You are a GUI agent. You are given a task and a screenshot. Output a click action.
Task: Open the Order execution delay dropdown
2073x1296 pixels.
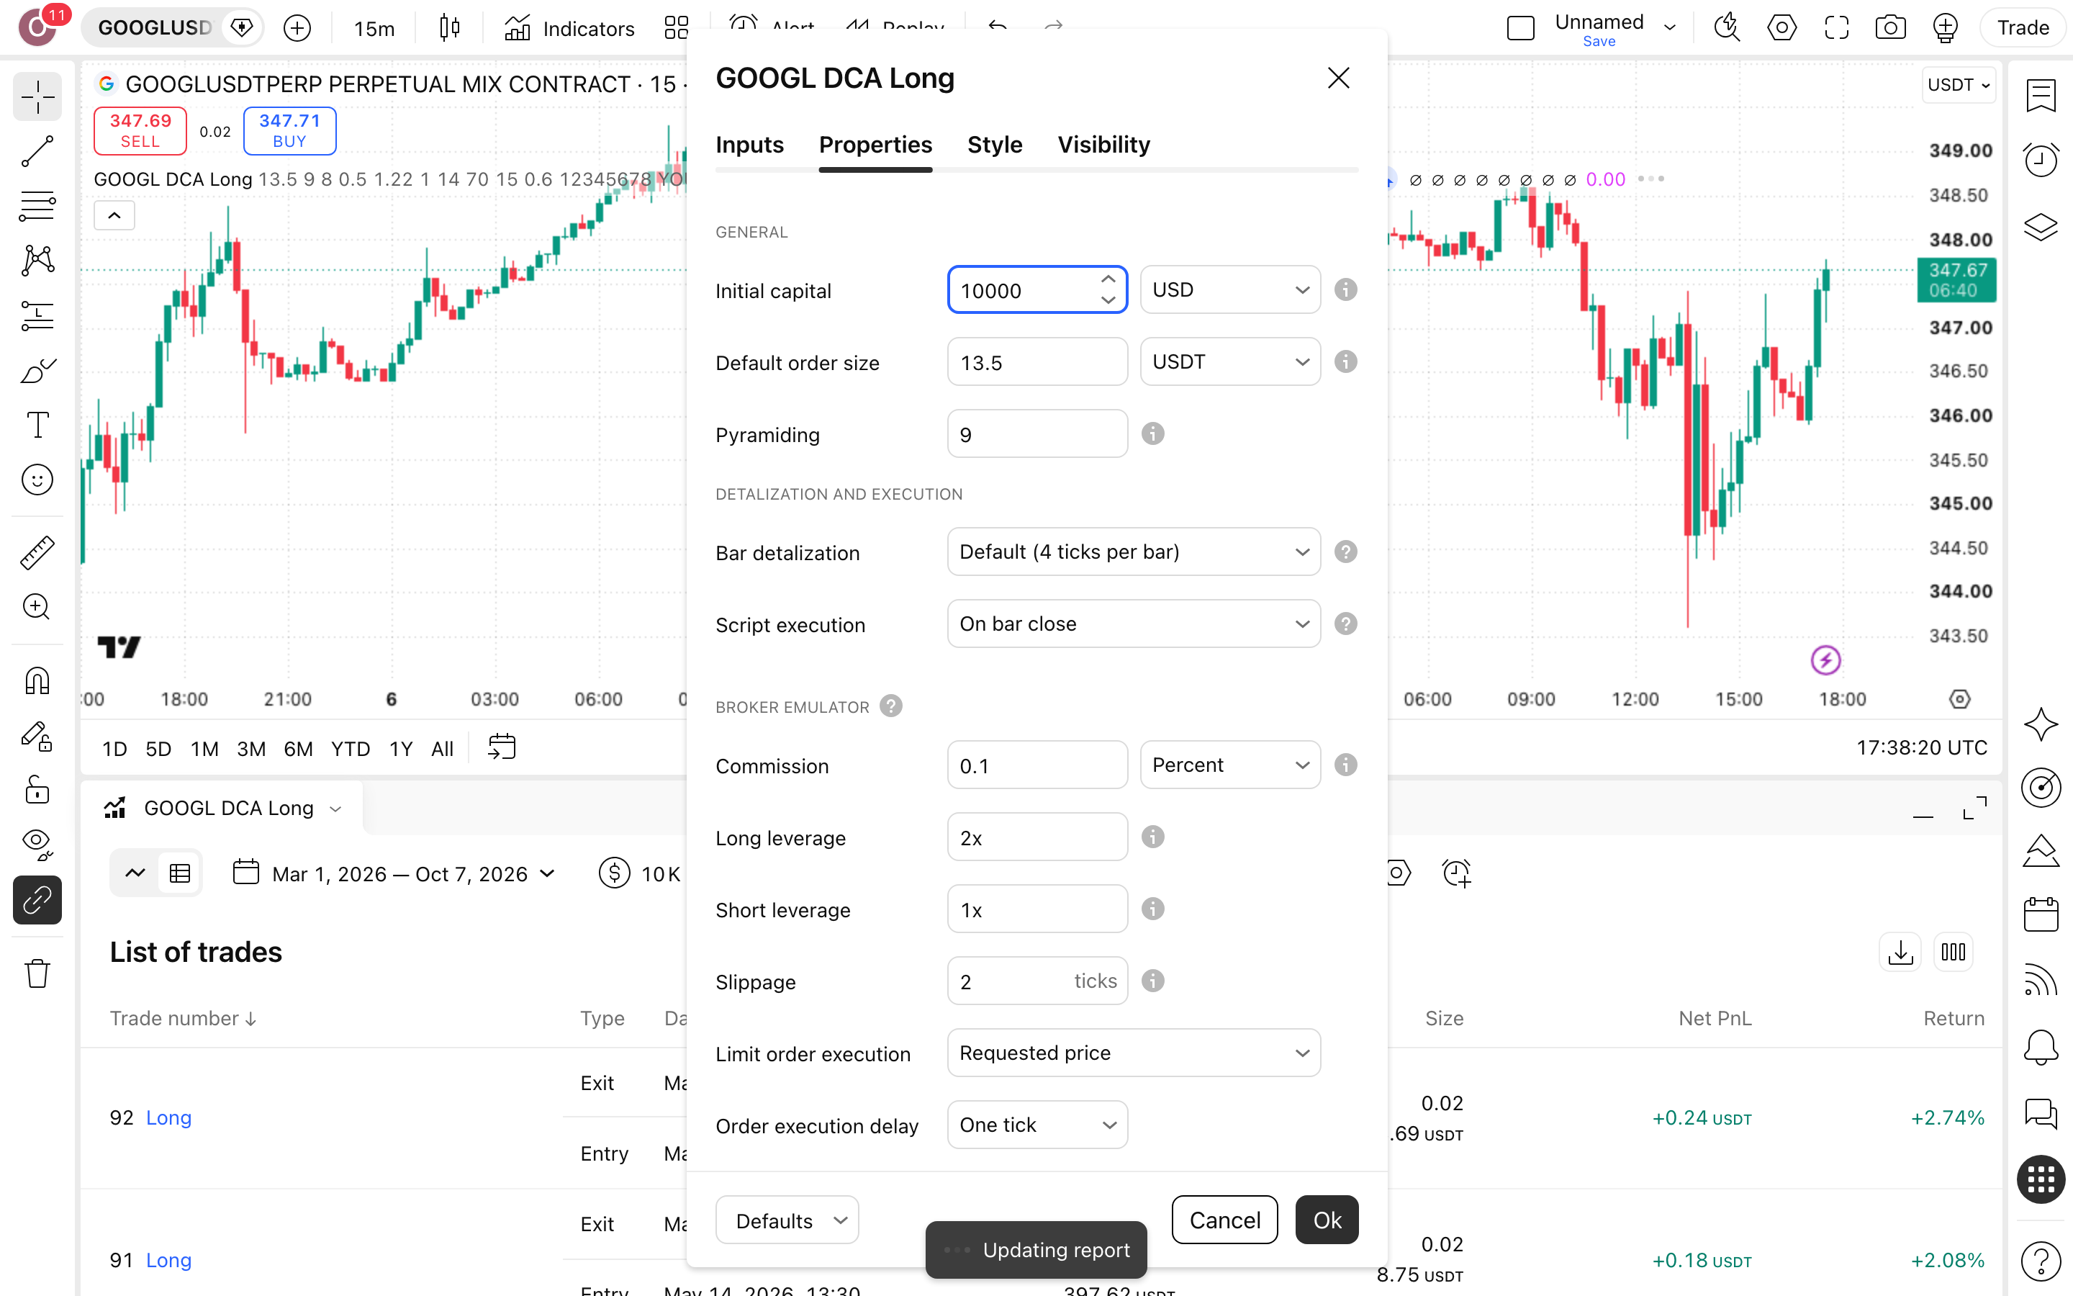[x=1037, y=1125]
